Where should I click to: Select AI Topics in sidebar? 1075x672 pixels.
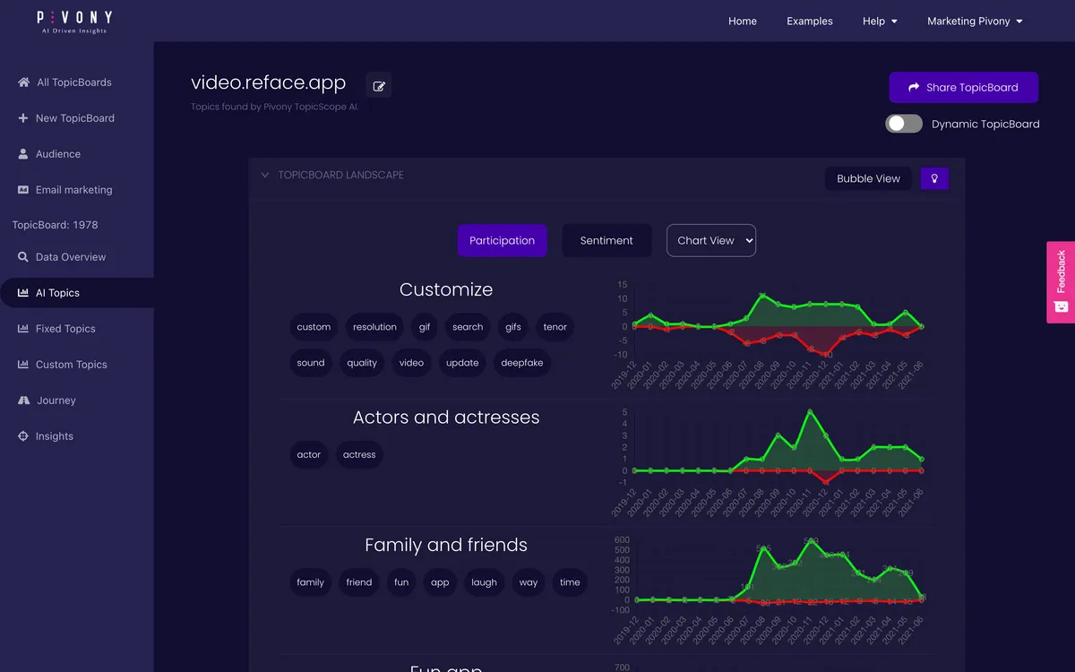pos(77,293)
